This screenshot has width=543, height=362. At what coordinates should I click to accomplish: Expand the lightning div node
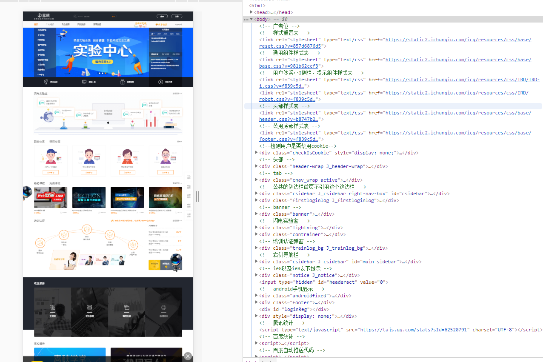(256, 228)
